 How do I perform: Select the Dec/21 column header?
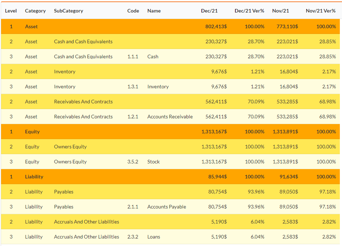(209, 11)
